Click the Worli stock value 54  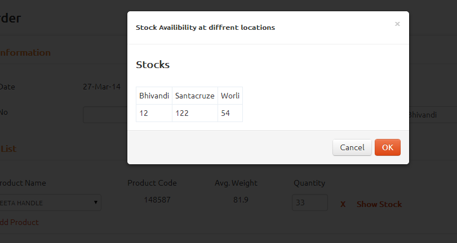tap(225, 113)
